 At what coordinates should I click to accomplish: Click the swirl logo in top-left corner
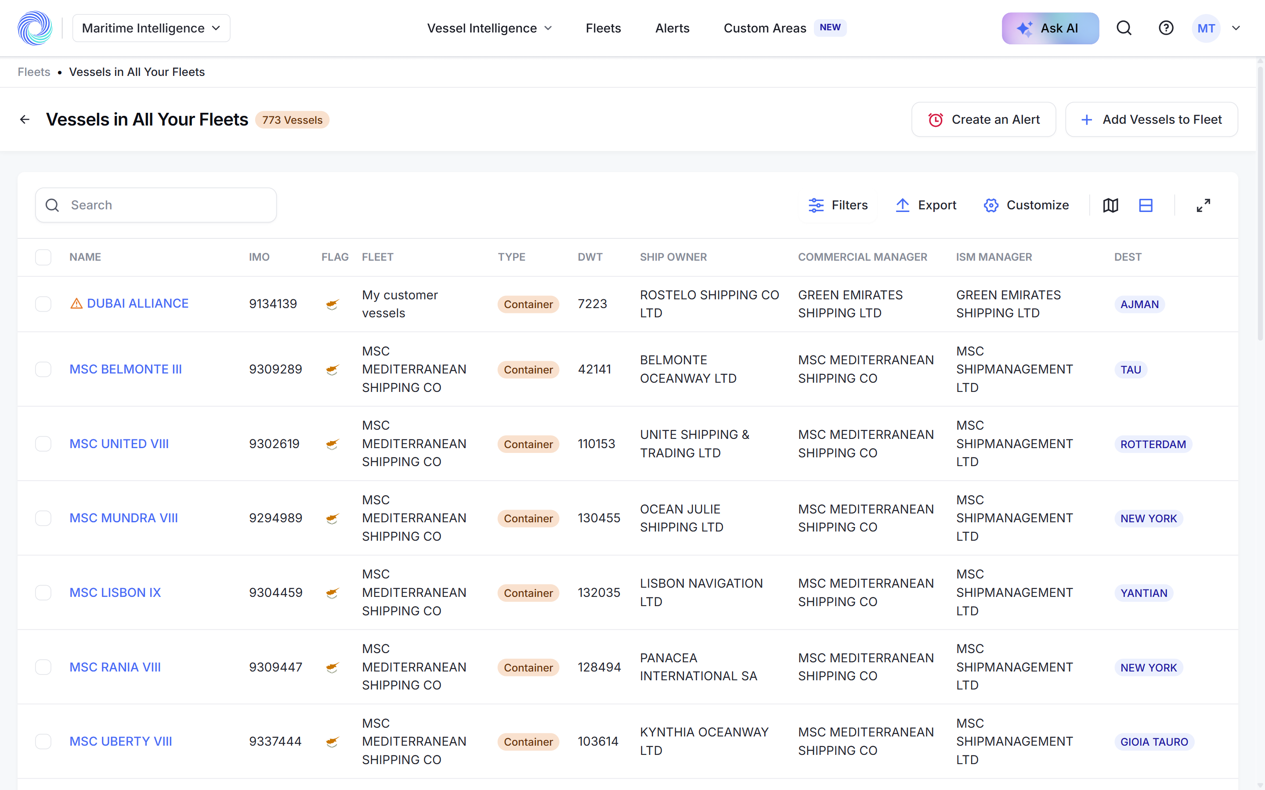(35, 28)
